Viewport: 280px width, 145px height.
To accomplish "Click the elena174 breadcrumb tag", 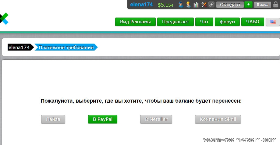I will [x=20, y=47].
